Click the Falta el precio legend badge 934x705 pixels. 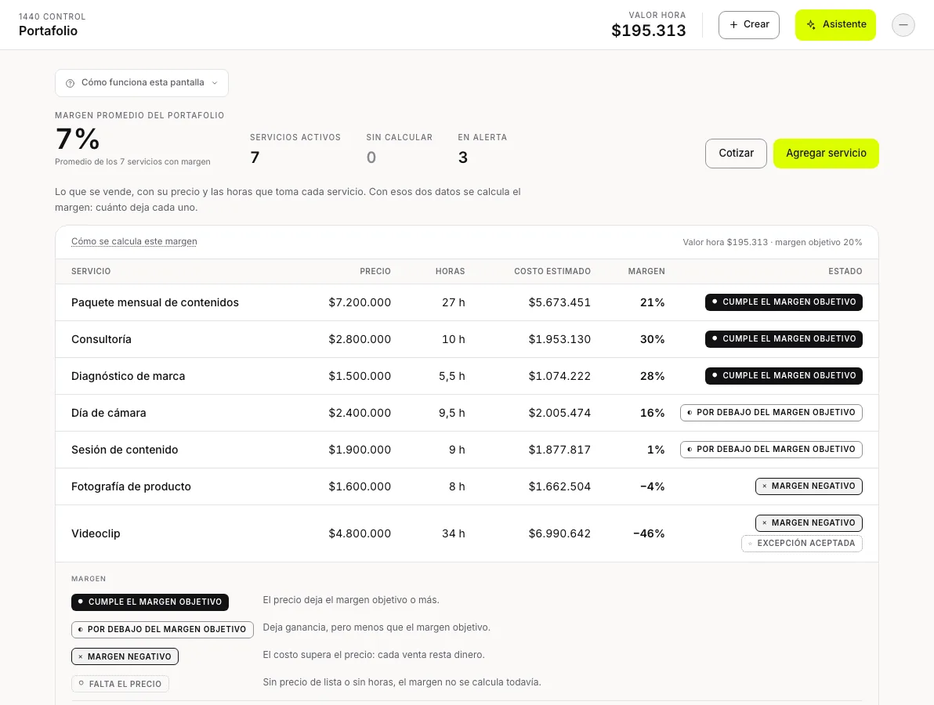point(121,684)
